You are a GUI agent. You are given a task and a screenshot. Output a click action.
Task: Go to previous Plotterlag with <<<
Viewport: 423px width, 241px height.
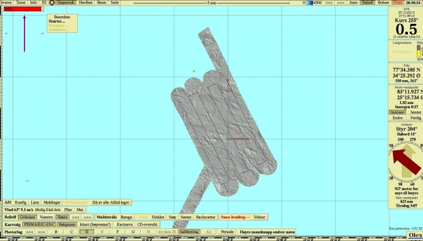click(x=29, y=232)
